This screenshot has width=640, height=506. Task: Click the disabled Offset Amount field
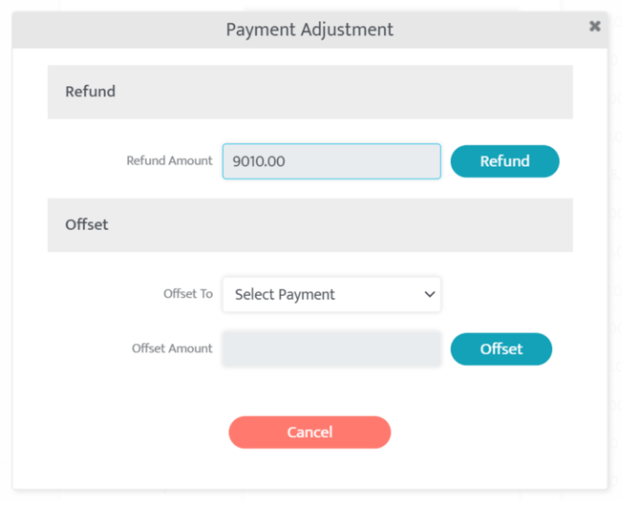331,349
